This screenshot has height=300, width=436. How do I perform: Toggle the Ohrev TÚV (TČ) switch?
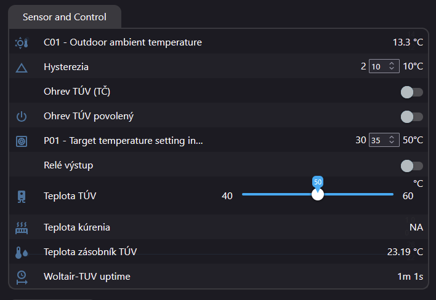[x=411, y=92]
